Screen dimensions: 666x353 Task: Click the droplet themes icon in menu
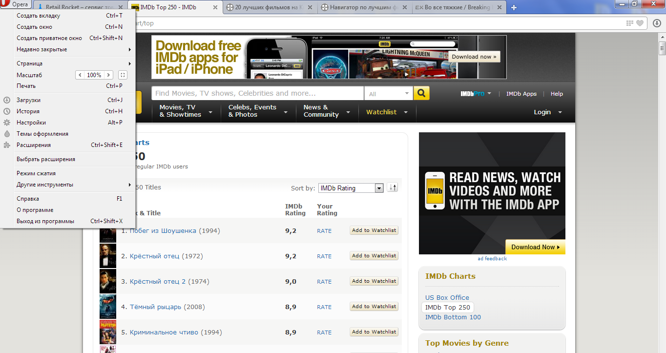(7, 134)
